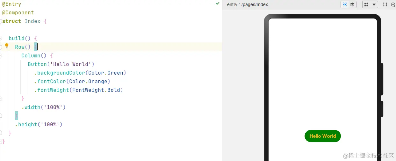396x161 pixels.
Task: Click the highlighted closing brace of Row
Action: (x=17, y=116)
